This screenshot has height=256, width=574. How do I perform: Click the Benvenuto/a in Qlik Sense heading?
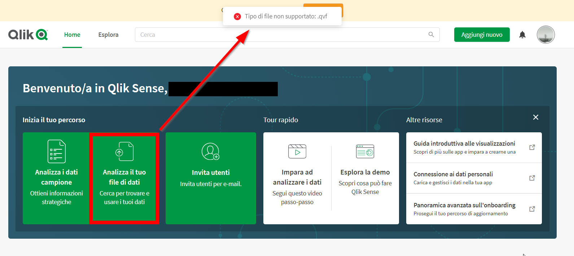pyautogui.click(x=95, y=88)
